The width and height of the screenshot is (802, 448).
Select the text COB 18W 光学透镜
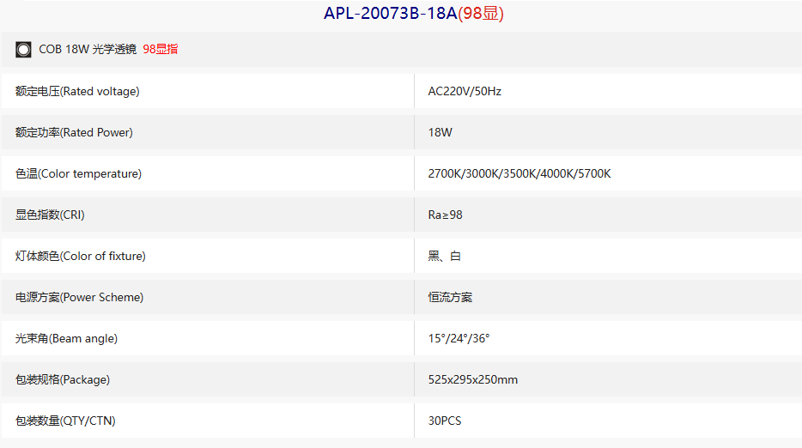(88, 49)
